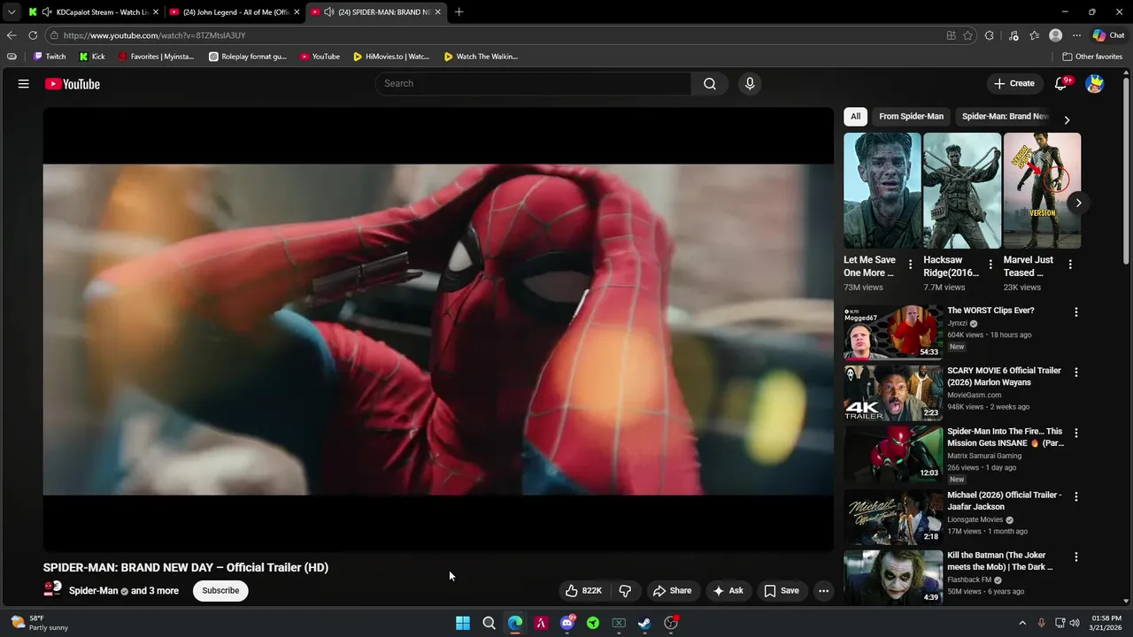
Task: Open the Twitch bookmark
Action: coord(50,57)
